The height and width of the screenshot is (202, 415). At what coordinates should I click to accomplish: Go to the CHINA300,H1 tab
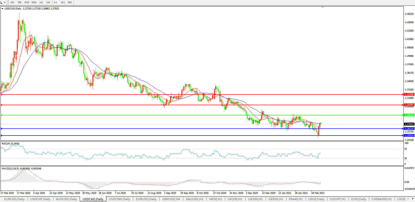(x=381, y=199)
